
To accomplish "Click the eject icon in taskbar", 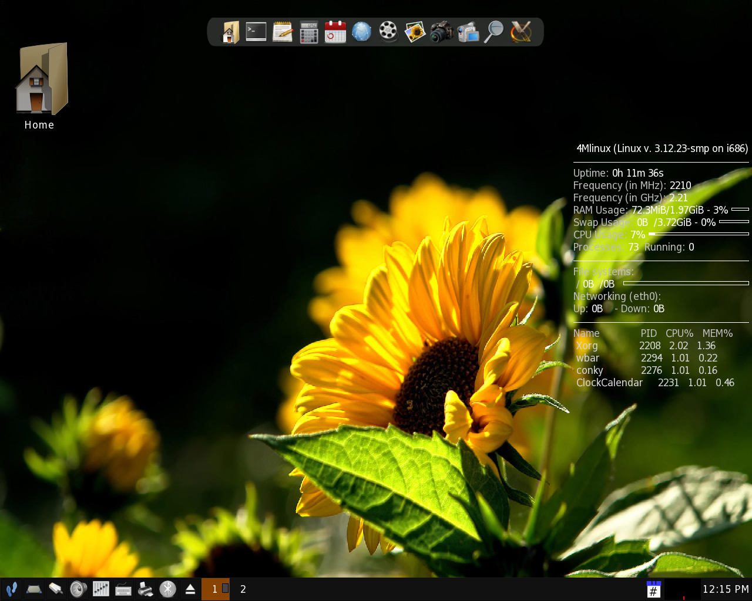I will coord(190,589).
